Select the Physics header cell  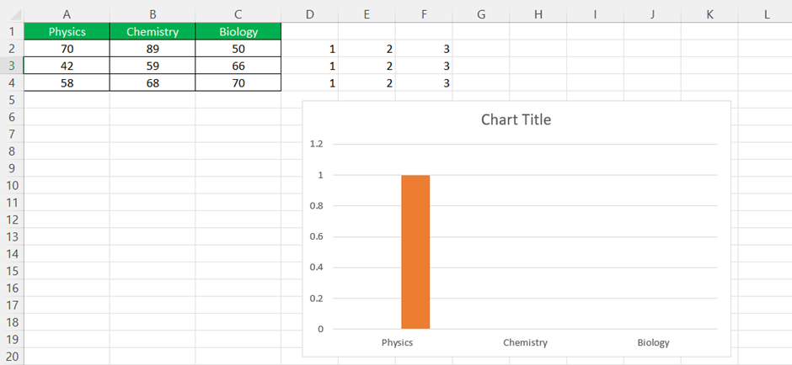tap(67, 32)
